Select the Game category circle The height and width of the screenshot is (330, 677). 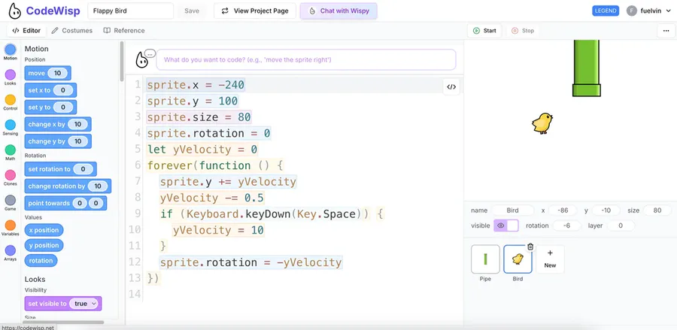(x=11, y=200)
